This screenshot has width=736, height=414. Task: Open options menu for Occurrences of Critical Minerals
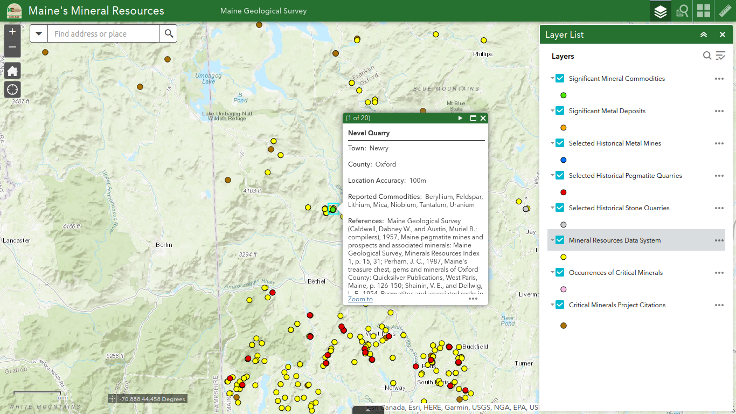pyautogui.click(x=719, y=273)
